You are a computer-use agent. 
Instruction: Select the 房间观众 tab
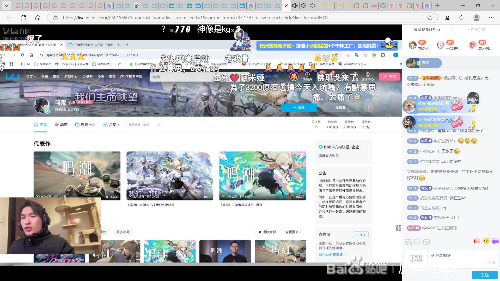tap(426, 29)
